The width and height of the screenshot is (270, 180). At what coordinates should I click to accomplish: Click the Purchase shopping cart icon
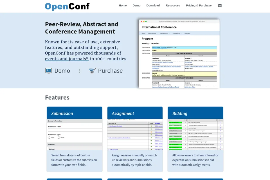93,71
